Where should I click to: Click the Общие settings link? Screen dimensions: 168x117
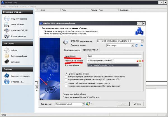tap(14, 50)
